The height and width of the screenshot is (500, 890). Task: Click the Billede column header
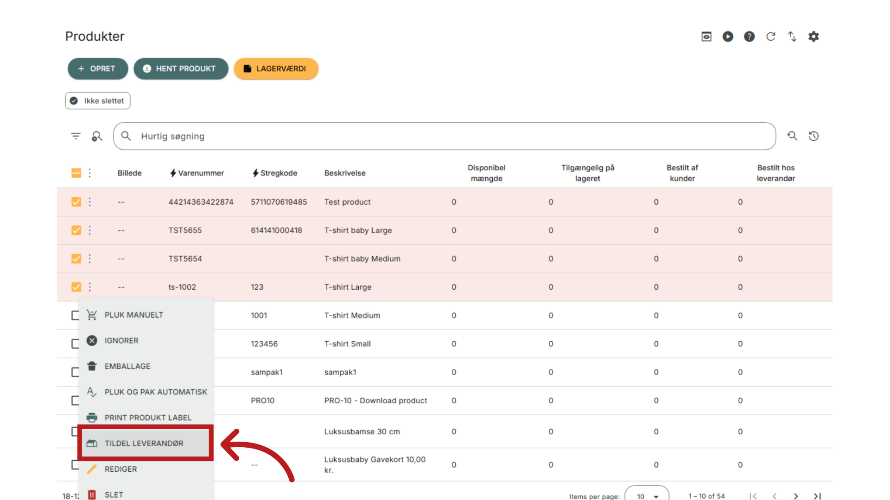129,173
